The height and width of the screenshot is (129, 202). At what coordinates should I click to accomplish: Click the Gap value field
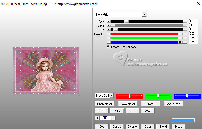(194, 21)
